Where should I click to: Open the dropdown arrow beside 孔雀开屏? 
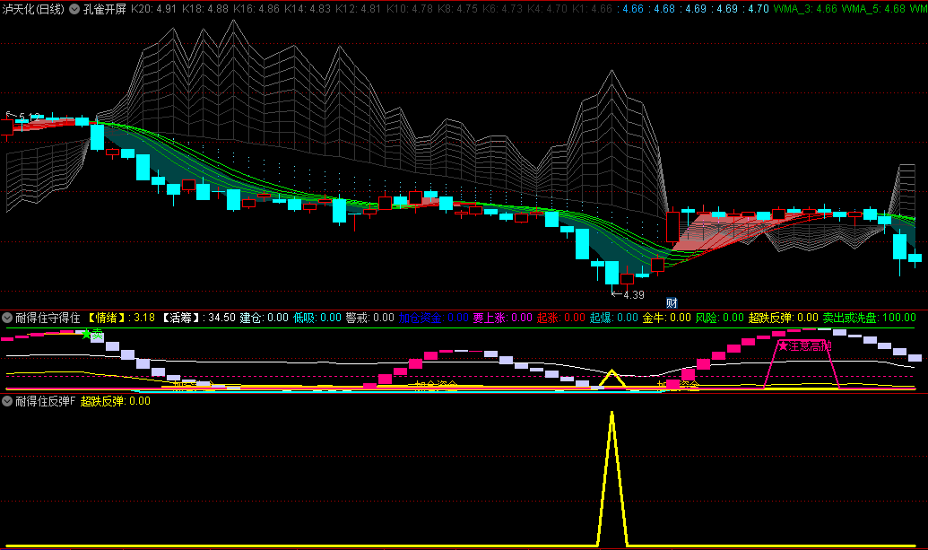pos(74,9)
